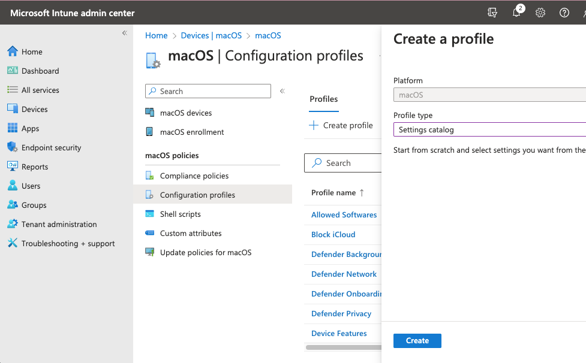This screenshot has height=363, width=586.
Task: Open the Device Features profile
Action: pos(339,334)
